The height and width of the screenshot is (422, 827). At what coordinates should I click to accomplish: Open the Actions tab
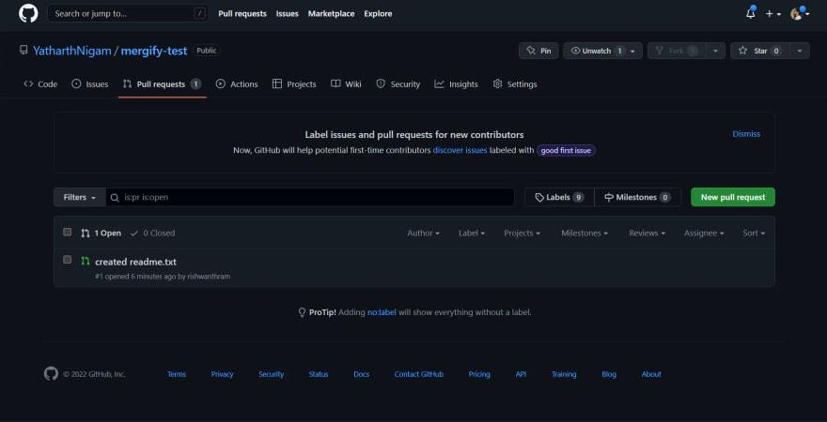coord(237,84)
